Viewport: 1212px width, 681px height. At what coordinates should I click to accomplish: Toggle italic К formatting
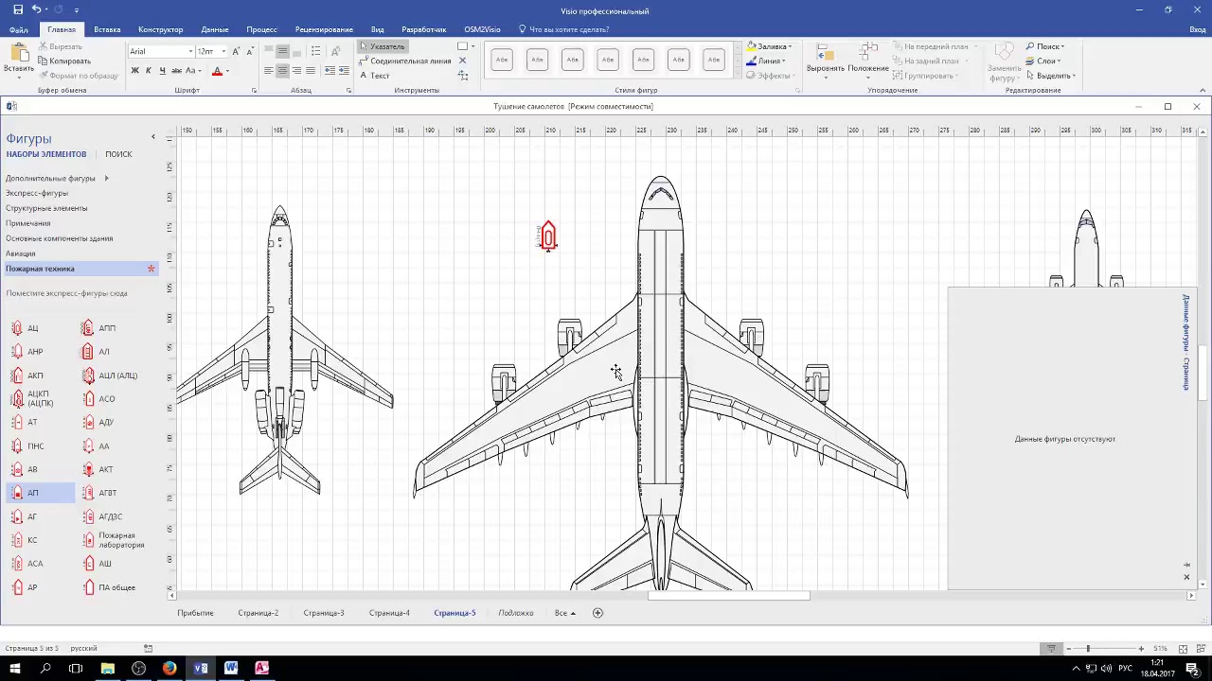pos(149,71)
